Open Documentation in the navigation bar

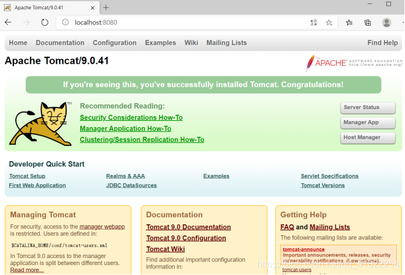coord(60,43)
